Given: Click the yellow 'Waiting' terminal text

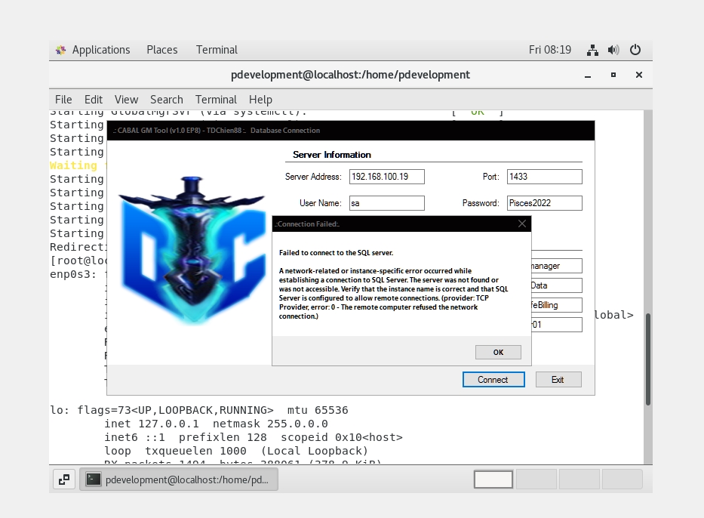Looking at the screenshot, I should click(73, 165).
